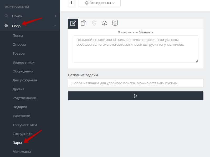
Task: Grab the textarea resize handle corner
Action: [x=197, y=61]
